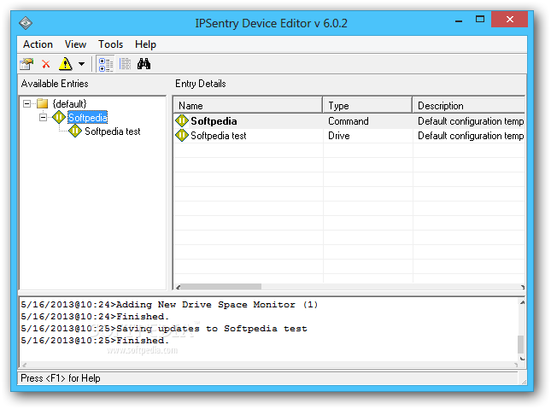Open the Tools menu
This screenshot has height=409, width=551.
110,44
